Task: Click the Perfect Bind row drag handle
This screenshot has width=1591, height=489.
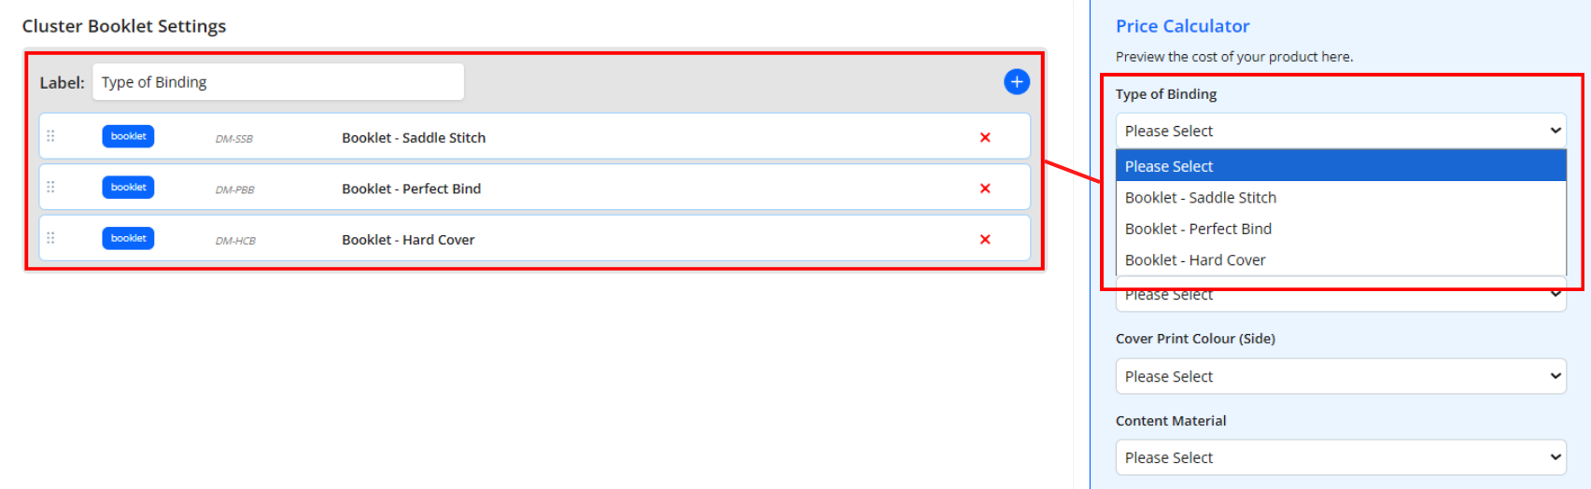Action: click(50, 188)
